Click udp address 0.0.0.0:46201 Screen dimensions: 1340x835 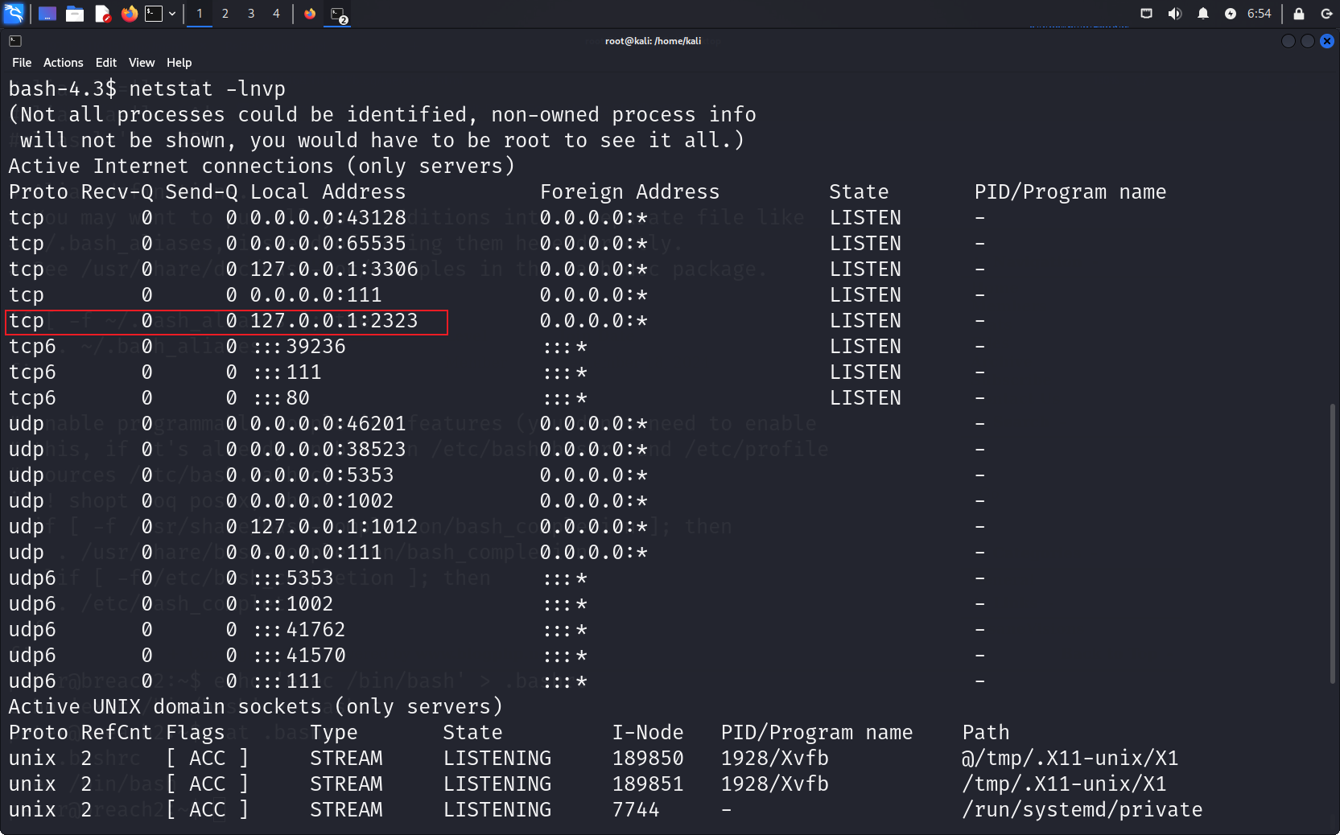click(x=328, y=424)
